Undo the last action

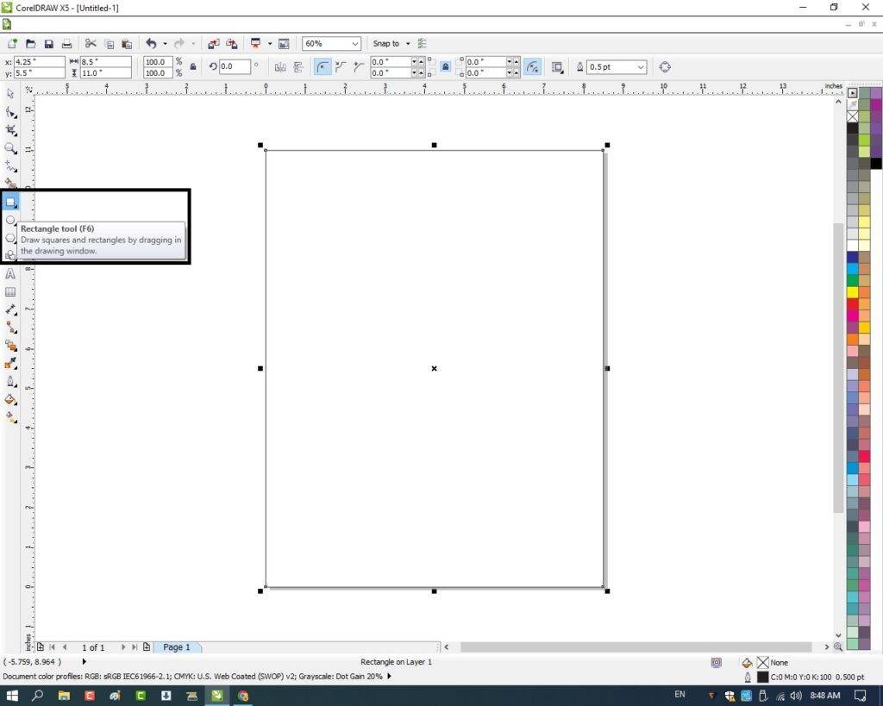point(151,43)
